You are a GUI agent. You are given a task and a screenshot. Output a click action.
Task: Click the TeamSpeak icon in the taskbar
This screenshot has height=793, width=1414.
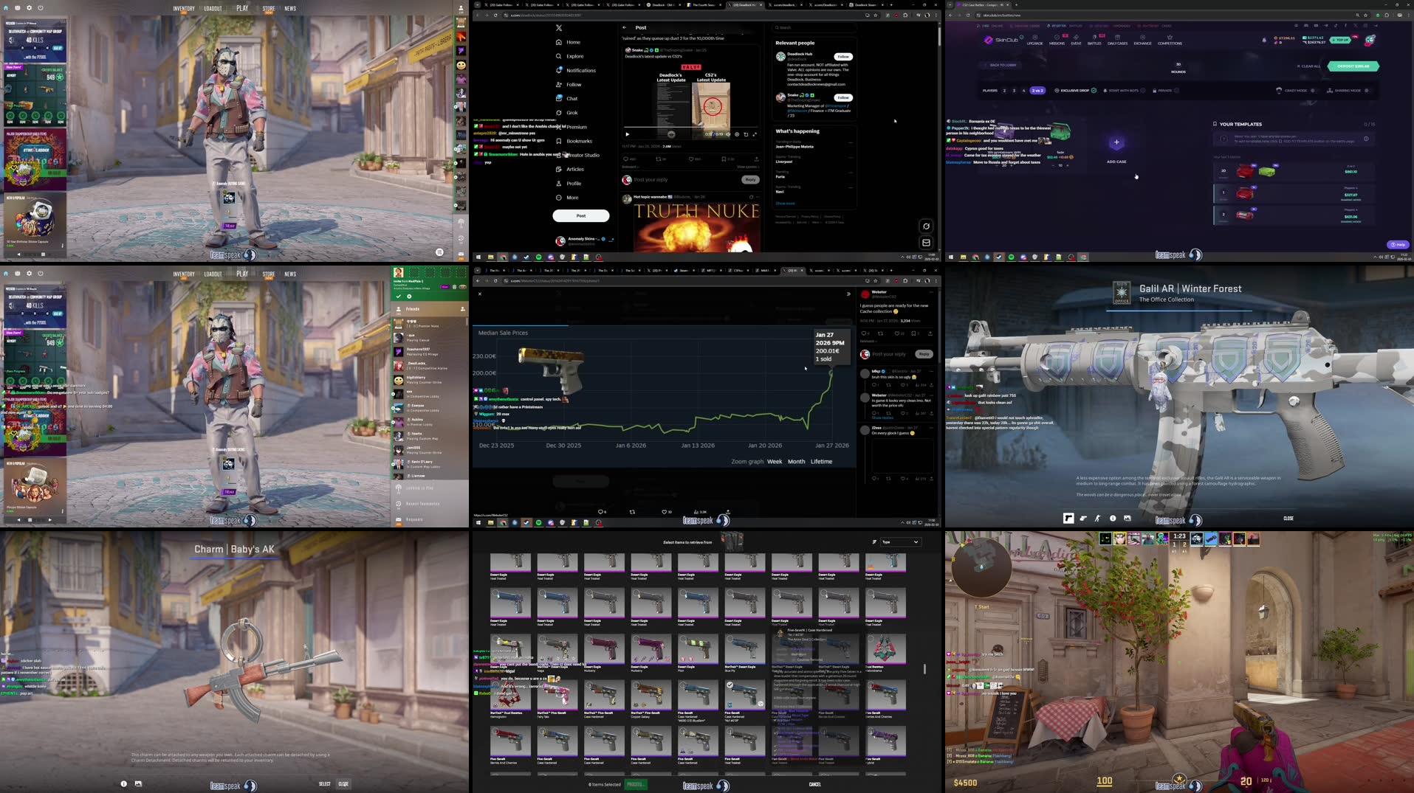pos(514,257)
